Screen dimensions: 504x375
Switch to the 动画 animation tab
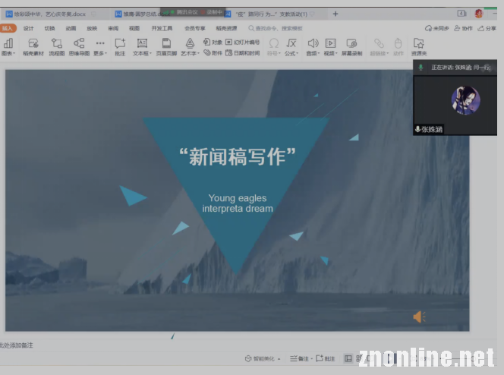71,28
